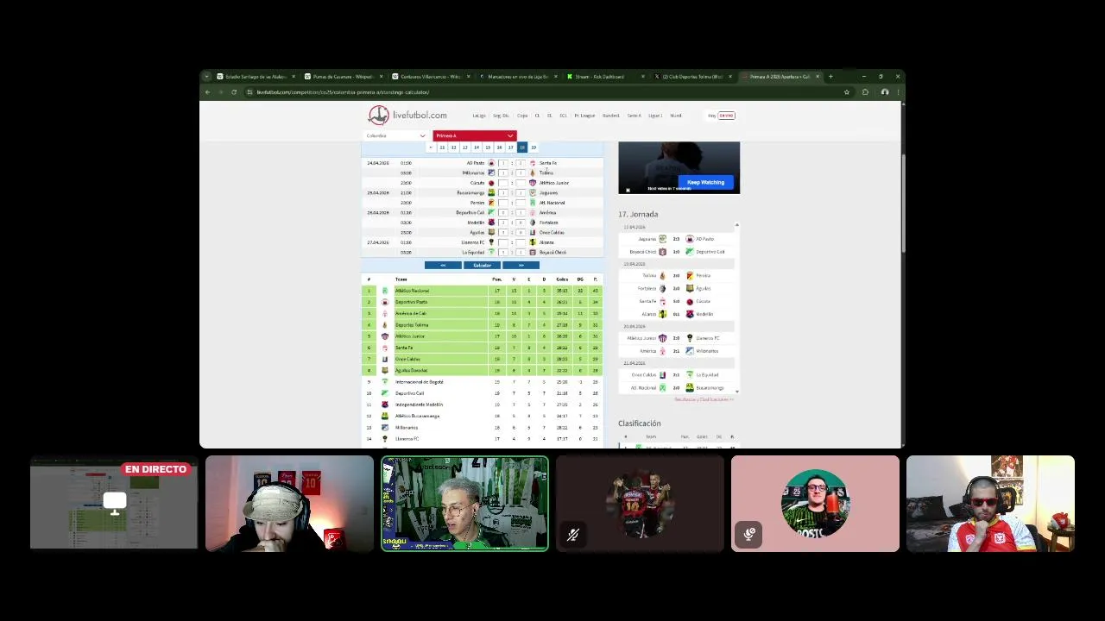Viewport: 1105px width, 621px height.
Task: Go back in browser history
Action: click(x=207, y=92)
